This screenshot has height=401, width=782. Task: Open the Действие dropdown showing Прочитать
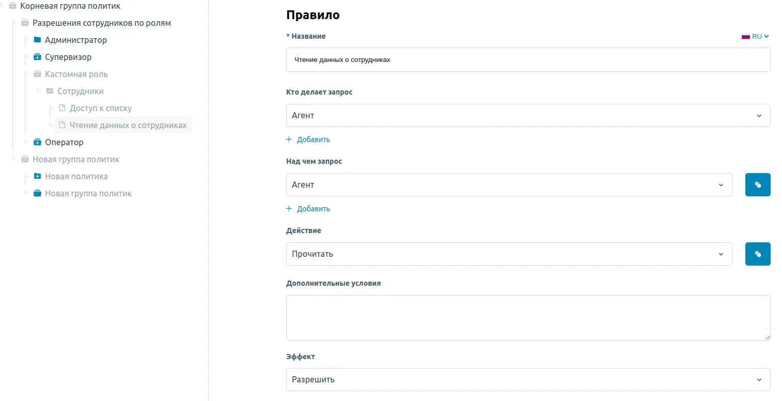click(x=508, y=254)
